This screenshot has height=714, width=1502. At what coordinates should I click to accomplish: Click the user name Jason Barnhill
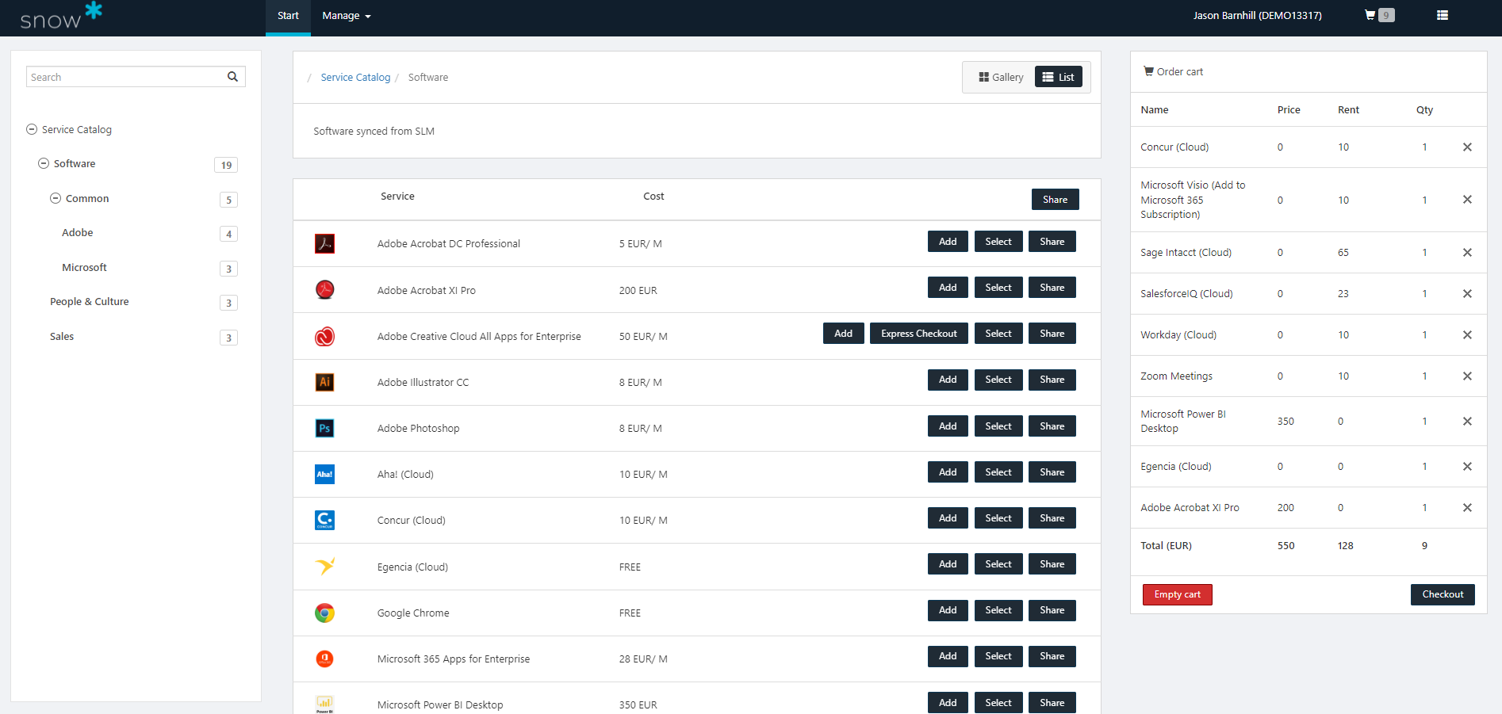[x=1257, y=15]
